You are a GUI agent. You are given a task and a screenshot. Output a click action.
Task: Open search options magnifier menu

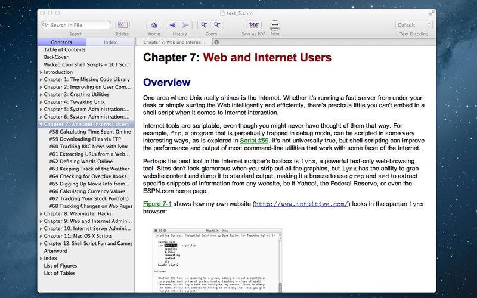click(45, 25)
